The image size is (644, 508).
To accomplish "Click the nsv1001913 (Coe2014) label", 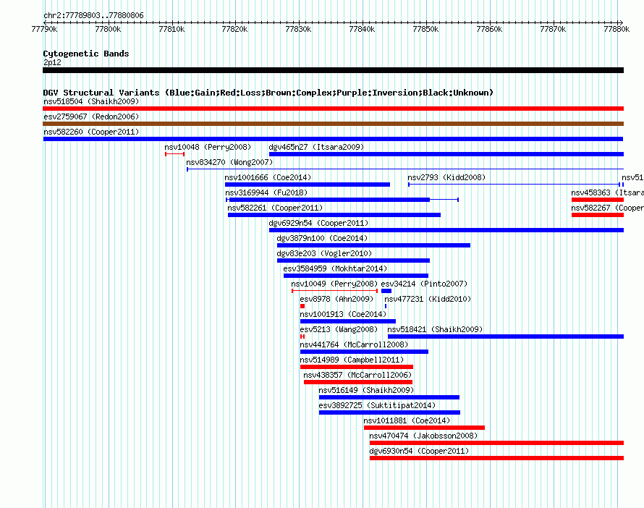I will (343, 314).
